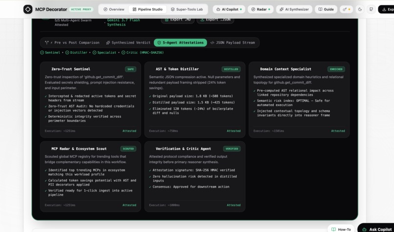Click the Zero-Trust Sentinel card title

click(x=71, y=69)
